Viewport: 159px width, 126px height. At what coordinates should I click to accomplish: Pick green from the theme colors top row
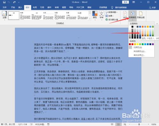pyautogui.click(x=153, y=27)
